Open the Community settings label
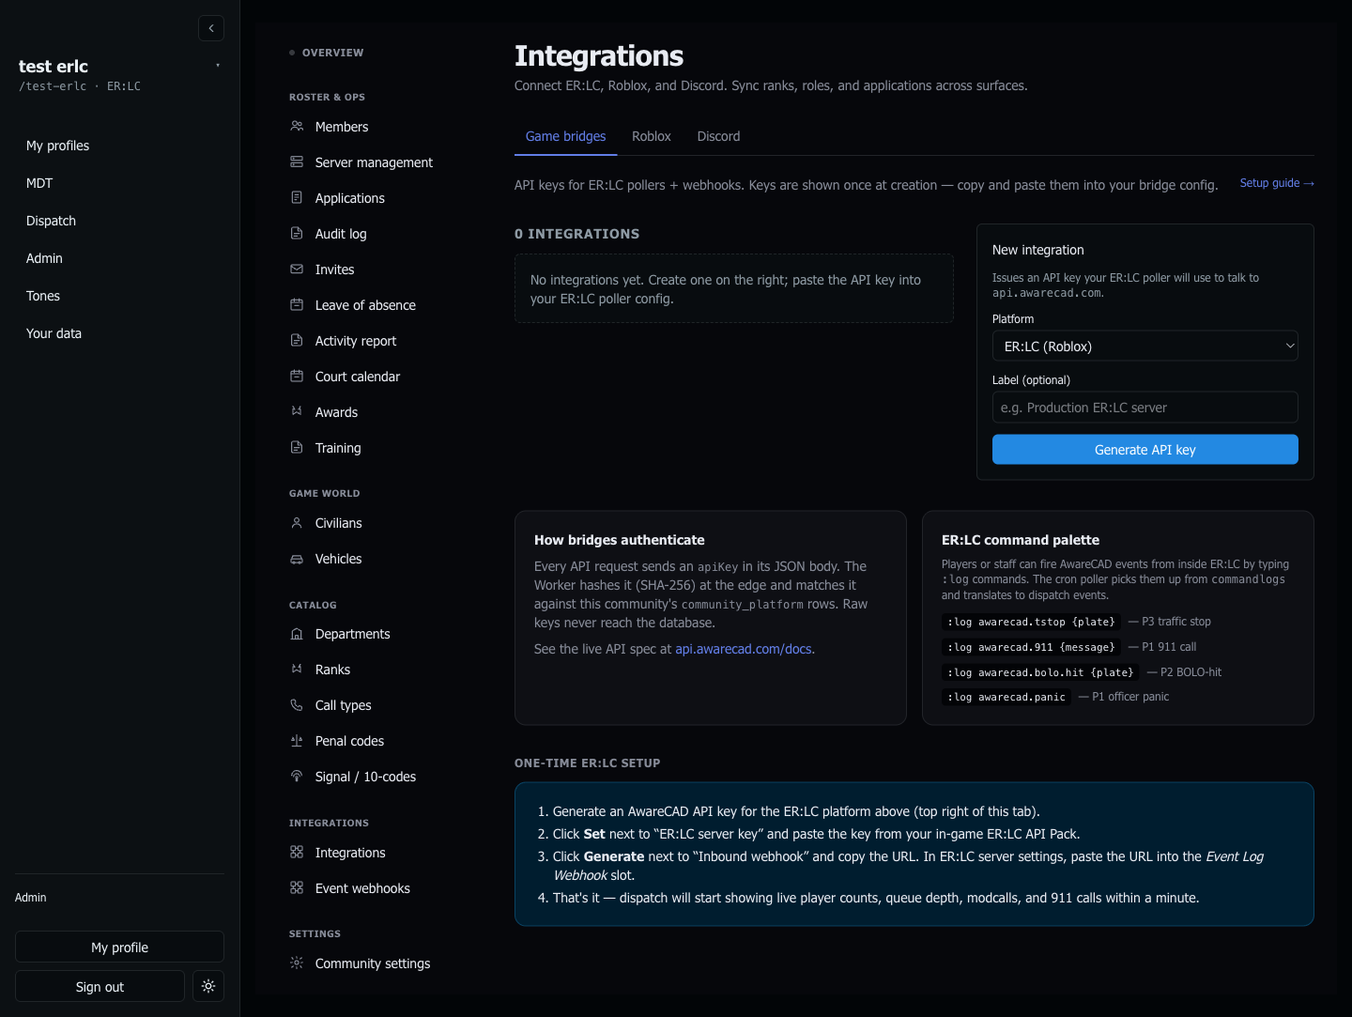The height and width of the screenshot is (1017, 1352). (x=373, y=963)
